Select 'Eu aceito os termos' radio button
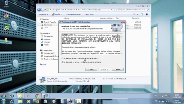Screen dimensions: 184x104 (x=62, y=58)
